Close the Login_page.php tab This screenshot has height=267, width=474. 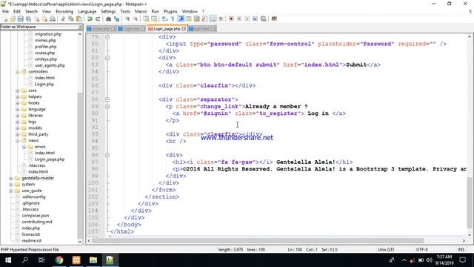184,29
